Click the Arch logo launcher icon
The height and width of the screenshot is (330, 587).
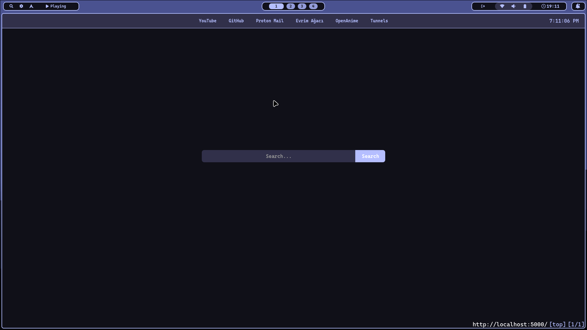[31, 6]
